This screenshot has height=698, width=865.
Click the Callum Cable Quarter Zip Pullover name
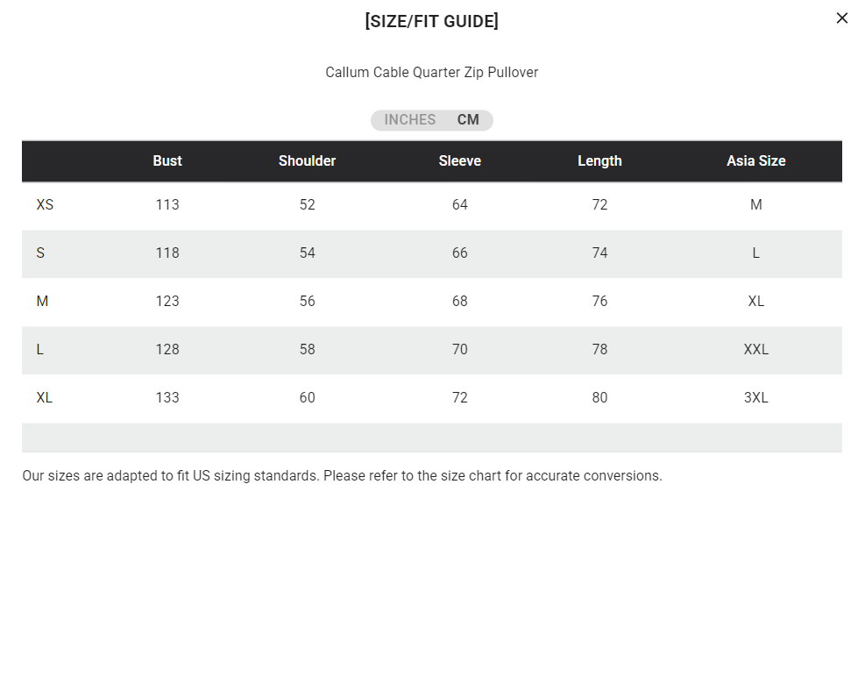431,73
